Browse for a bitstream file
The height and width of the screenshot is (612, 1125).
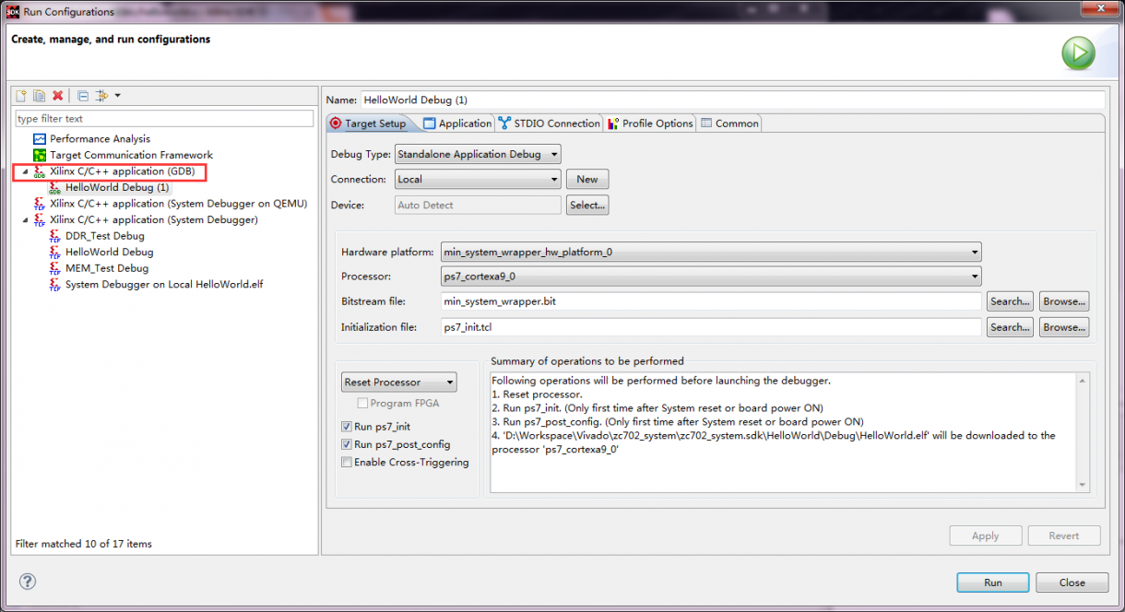(x=1064, y=301)
